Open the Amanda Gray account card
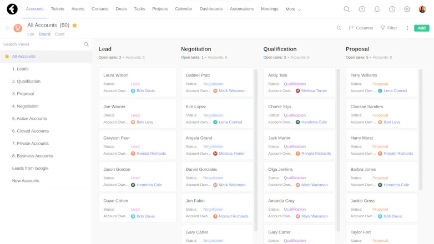This screenshot has height=244, width=434. pos(300,208)
